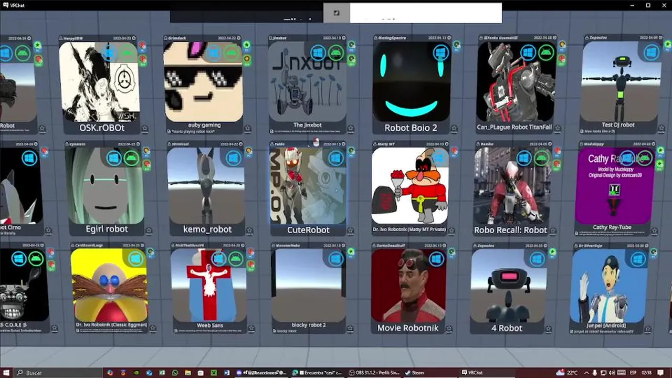Screen dimensions: 672x378
Task: Favorite the OSK.rOBOt avatar with its star
Action: coord(144,129)
